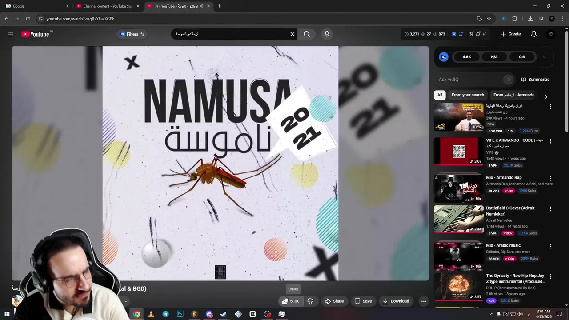The width and height of the screenshot is (569, 320).
Task: Select the All filter chip
Action: 440,95
